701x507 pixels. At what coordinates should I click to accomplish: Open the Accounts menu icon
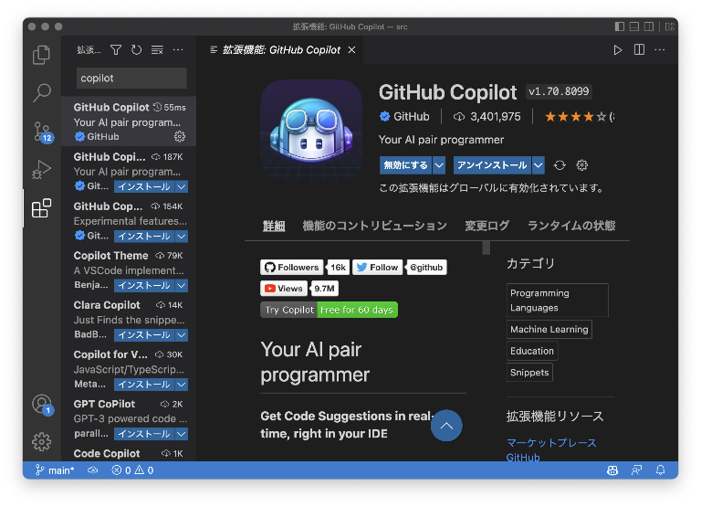click(43, 405)
